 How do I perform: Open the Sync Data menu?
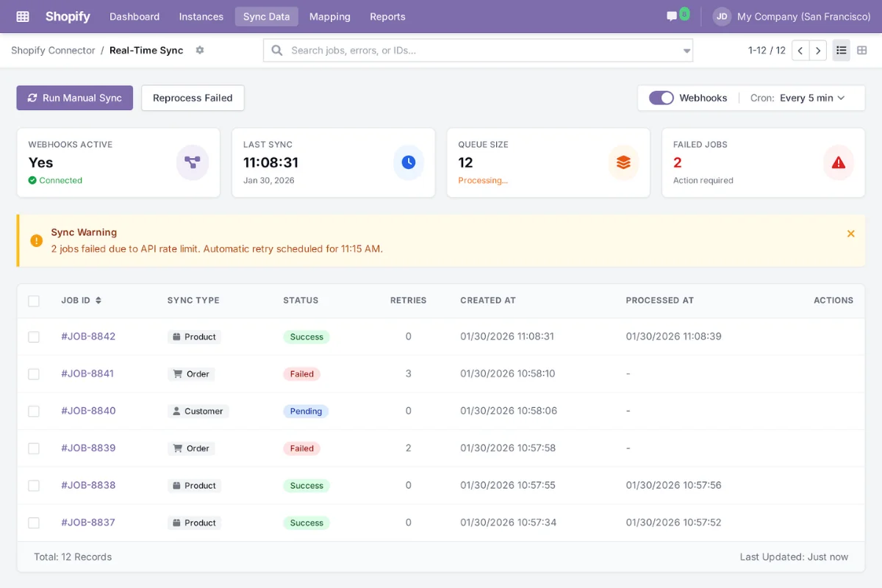point(266,16)
